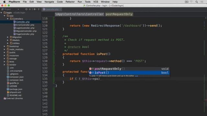Collapse the app folder
This screenshot has height=116, width=207.
5,16
